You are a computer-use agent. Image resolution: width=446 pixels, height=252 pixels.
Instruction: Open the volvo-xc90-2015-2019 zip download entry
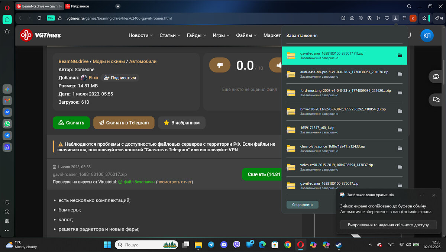[x=345, y=167]
